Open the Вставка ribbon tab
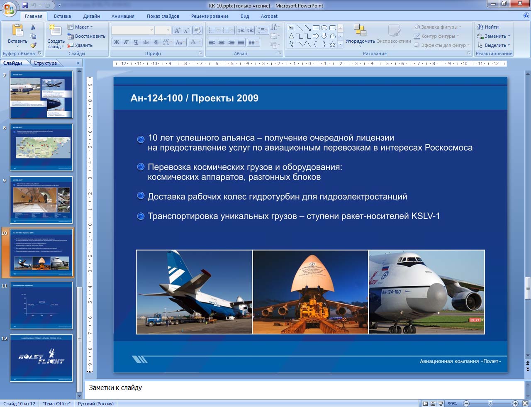This screenshot has width=531, height=407. tap(62, 16)
